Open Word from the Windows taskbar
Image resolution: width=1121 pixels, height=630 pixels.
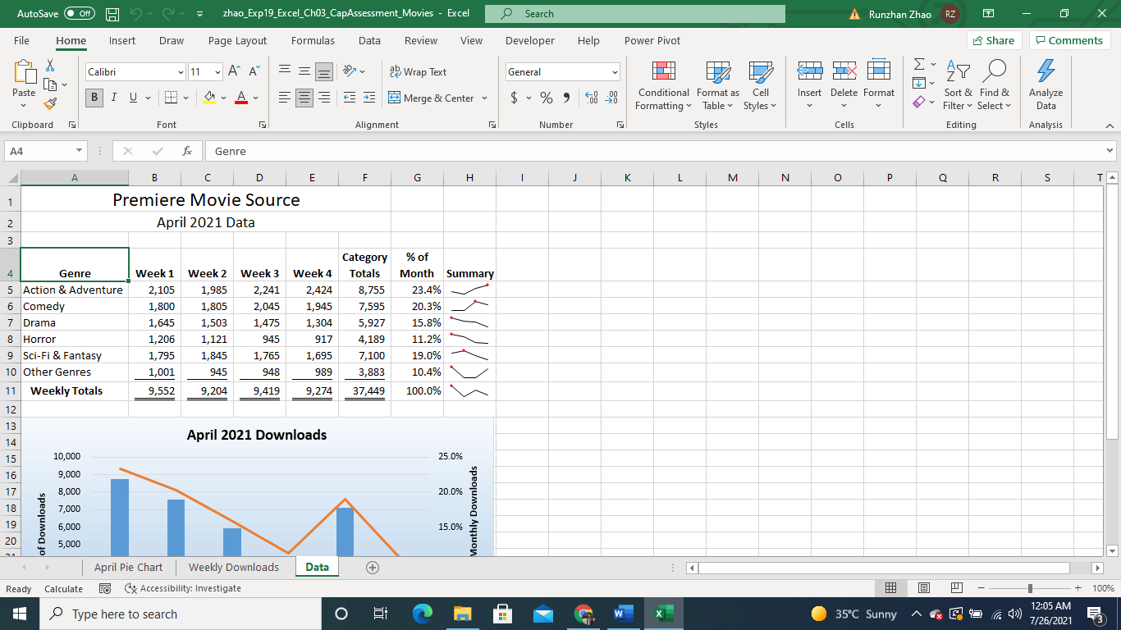click(x=623, y=614)
